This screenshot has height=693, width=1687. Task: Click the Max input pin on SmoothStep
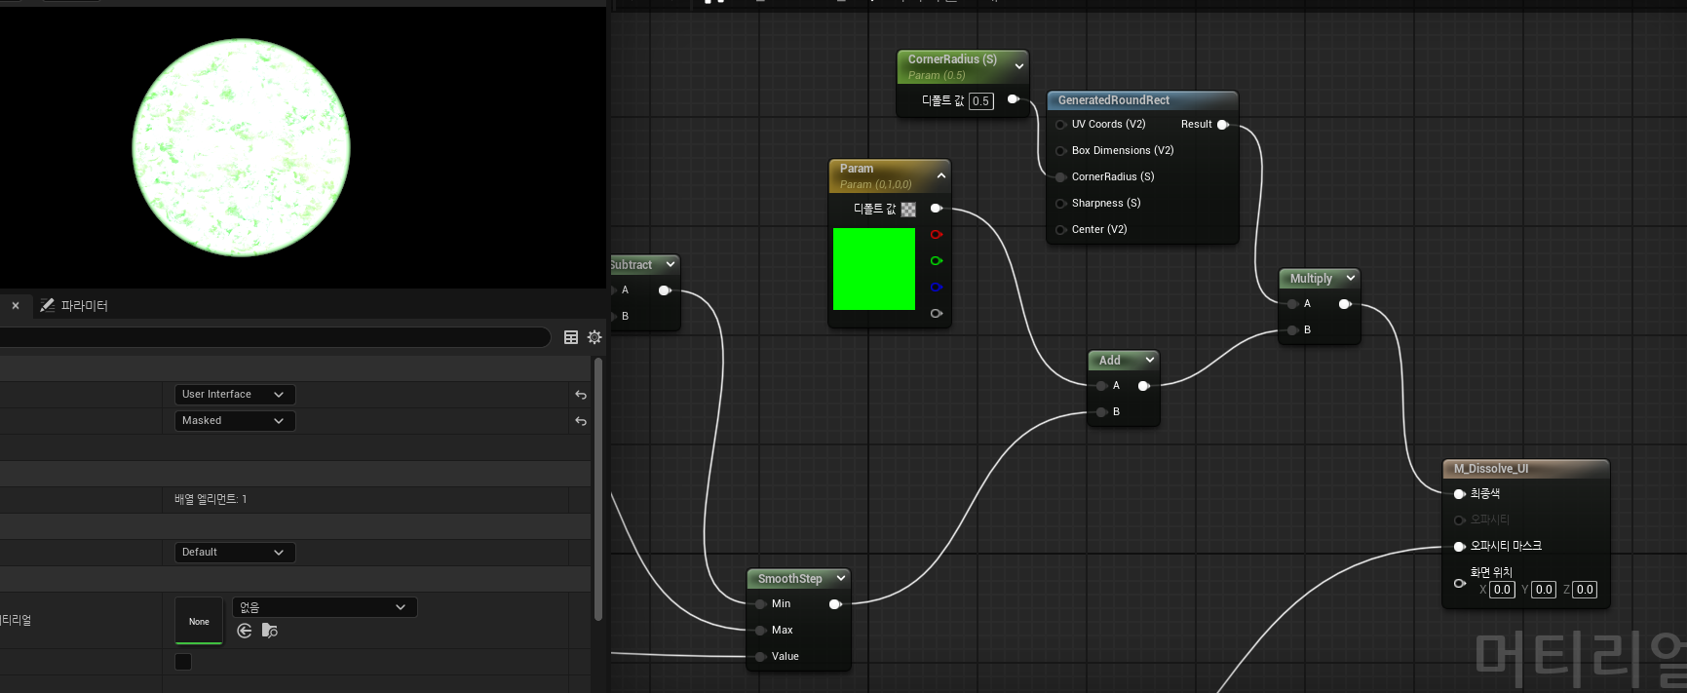click(760, 631)
